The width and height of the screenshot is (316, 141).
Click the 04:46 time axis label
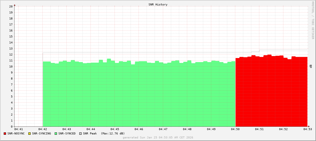(x=139, y=130)
